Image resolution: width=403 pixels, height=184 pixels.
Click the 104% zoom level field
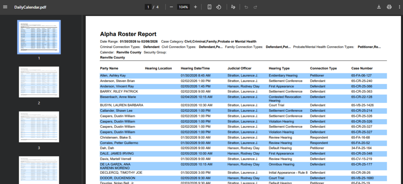[x=183, y=7]
